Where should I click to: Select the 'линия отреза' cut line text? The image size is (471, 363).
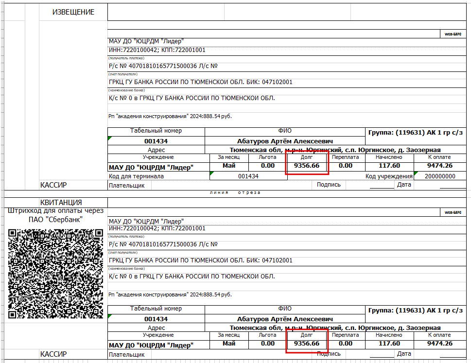pyautogui.click(x=235, y=192)
